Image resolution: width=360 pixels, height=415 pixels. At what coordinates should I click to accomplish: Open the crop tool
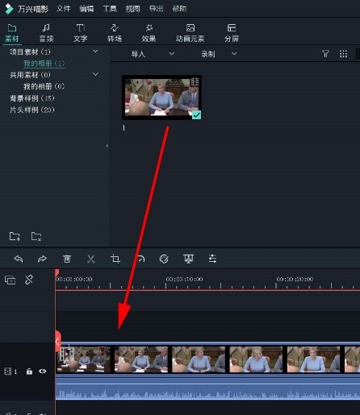tap(115, 259)
